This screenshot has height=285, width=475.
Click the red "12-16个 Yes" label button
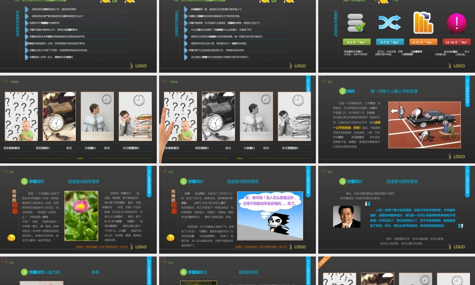(x=456, y=42)
